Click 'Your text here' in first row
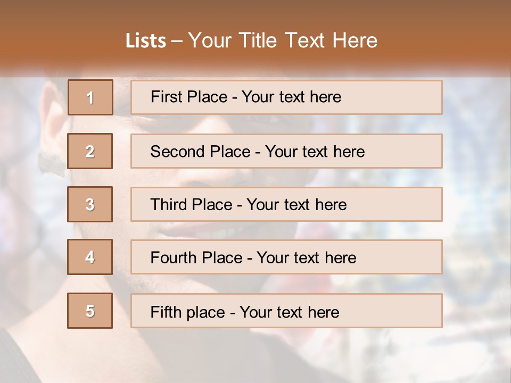Viewport: 511px width, 383px height. tap(291, 97)
